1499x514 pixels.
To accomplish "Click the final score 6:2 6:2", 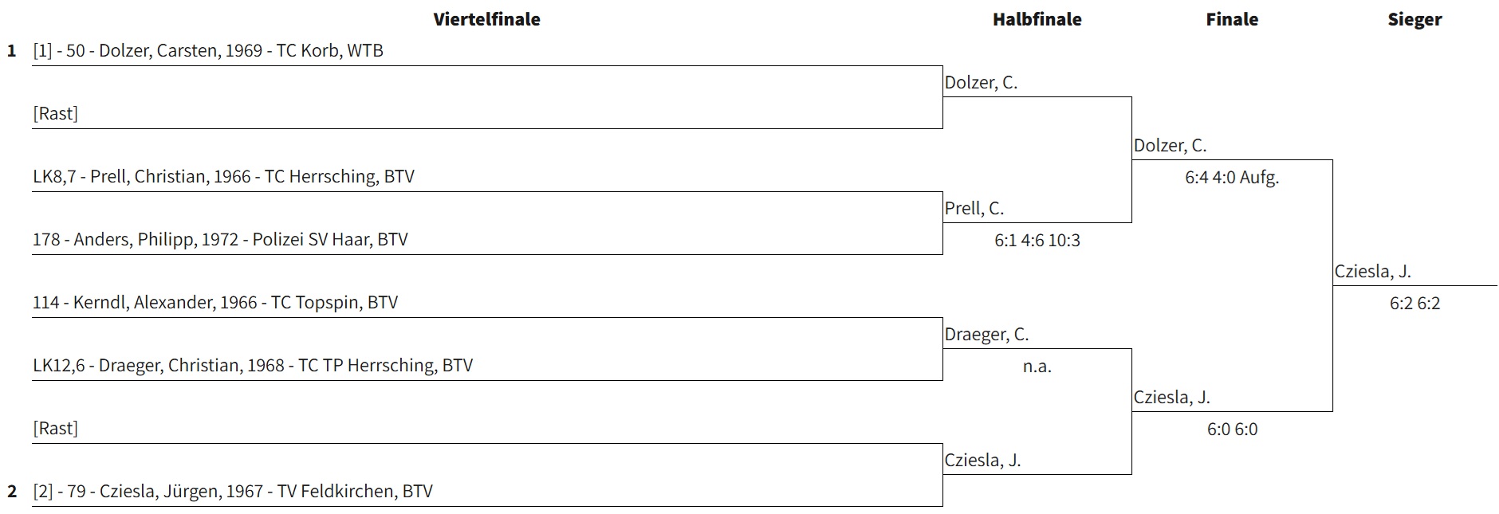I will tap(1414, 303).
